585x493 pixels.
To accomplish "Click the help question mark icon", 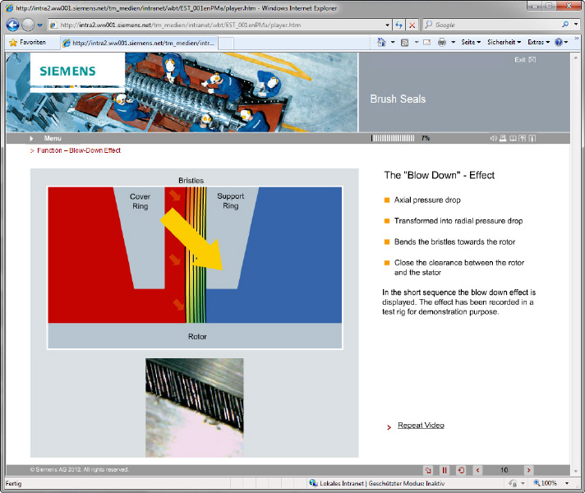I will 523,138.
